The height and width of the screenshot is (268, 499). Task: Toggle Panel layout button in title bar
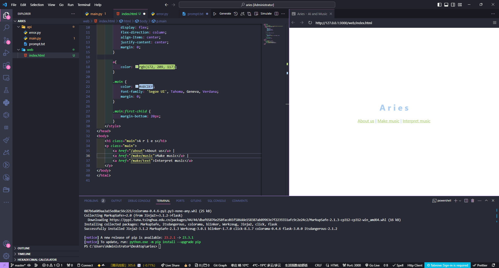[446, 5]
